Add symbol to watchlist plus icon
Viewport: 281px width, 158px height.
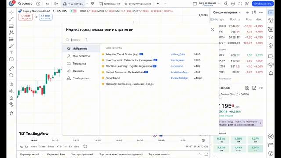pos(247,12)
